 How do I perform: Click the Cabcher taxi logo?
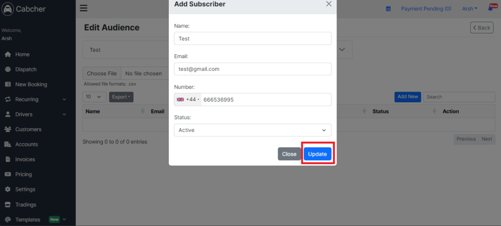click(x=7, y=9)
